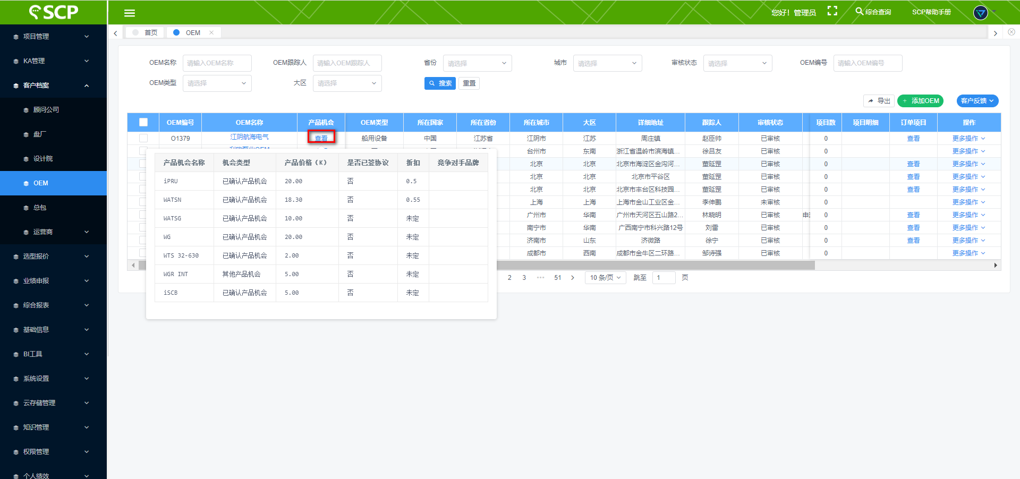This screenshot has height=479, width=1020.
Task: Open the 大区 dropdown
Action: [x=347, y=83]
